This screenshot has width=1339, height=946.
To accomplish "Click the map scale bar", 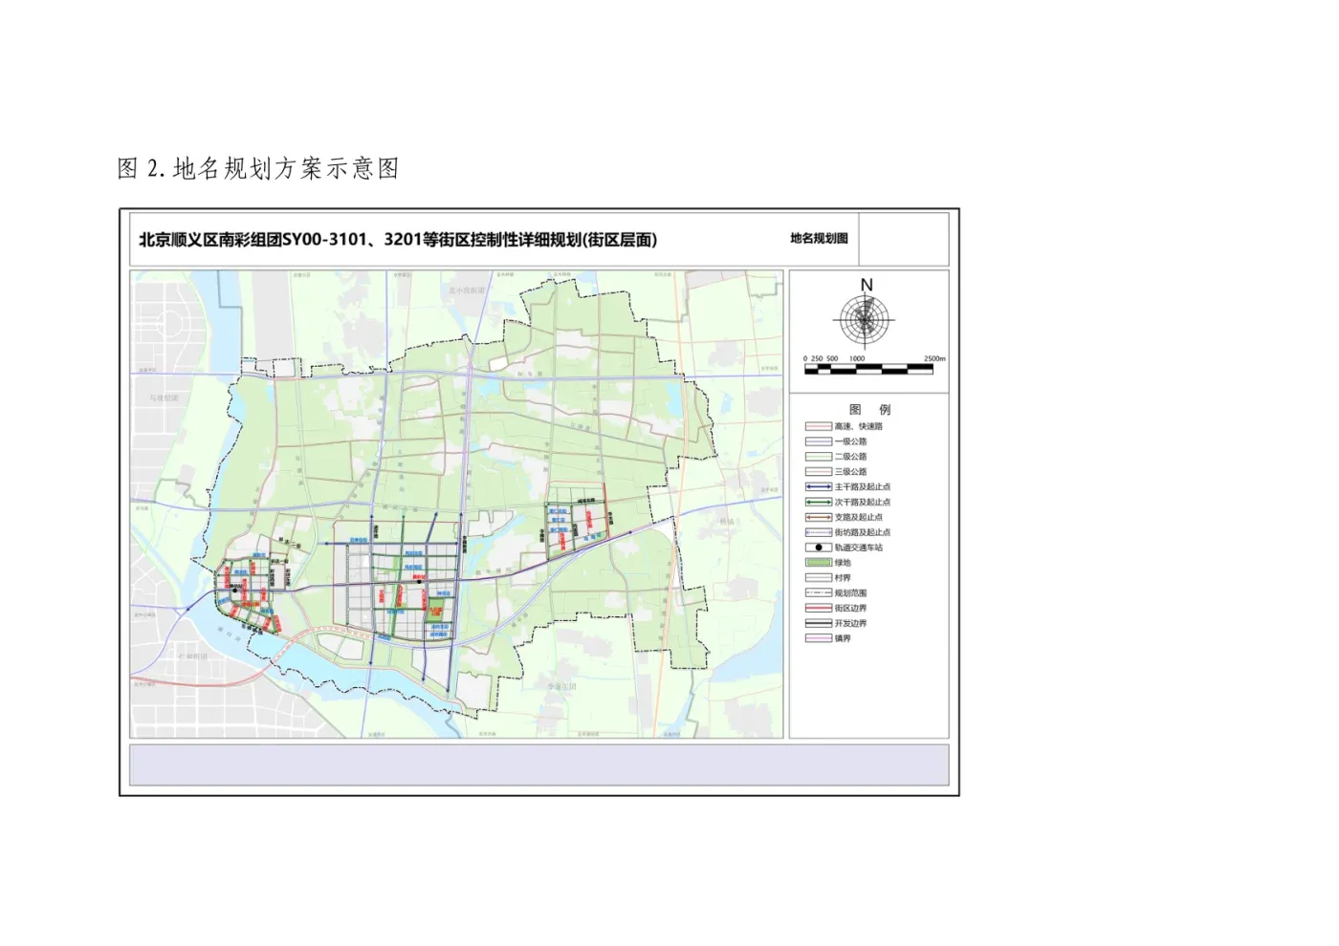I will [x=868, y=370].
